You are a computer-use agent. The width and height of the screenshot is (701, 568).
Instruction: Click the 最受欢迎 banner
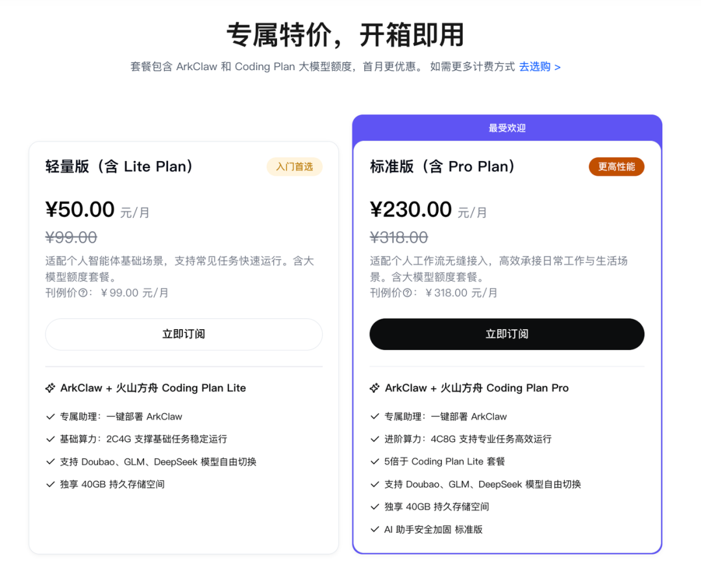tap(507, 128)
